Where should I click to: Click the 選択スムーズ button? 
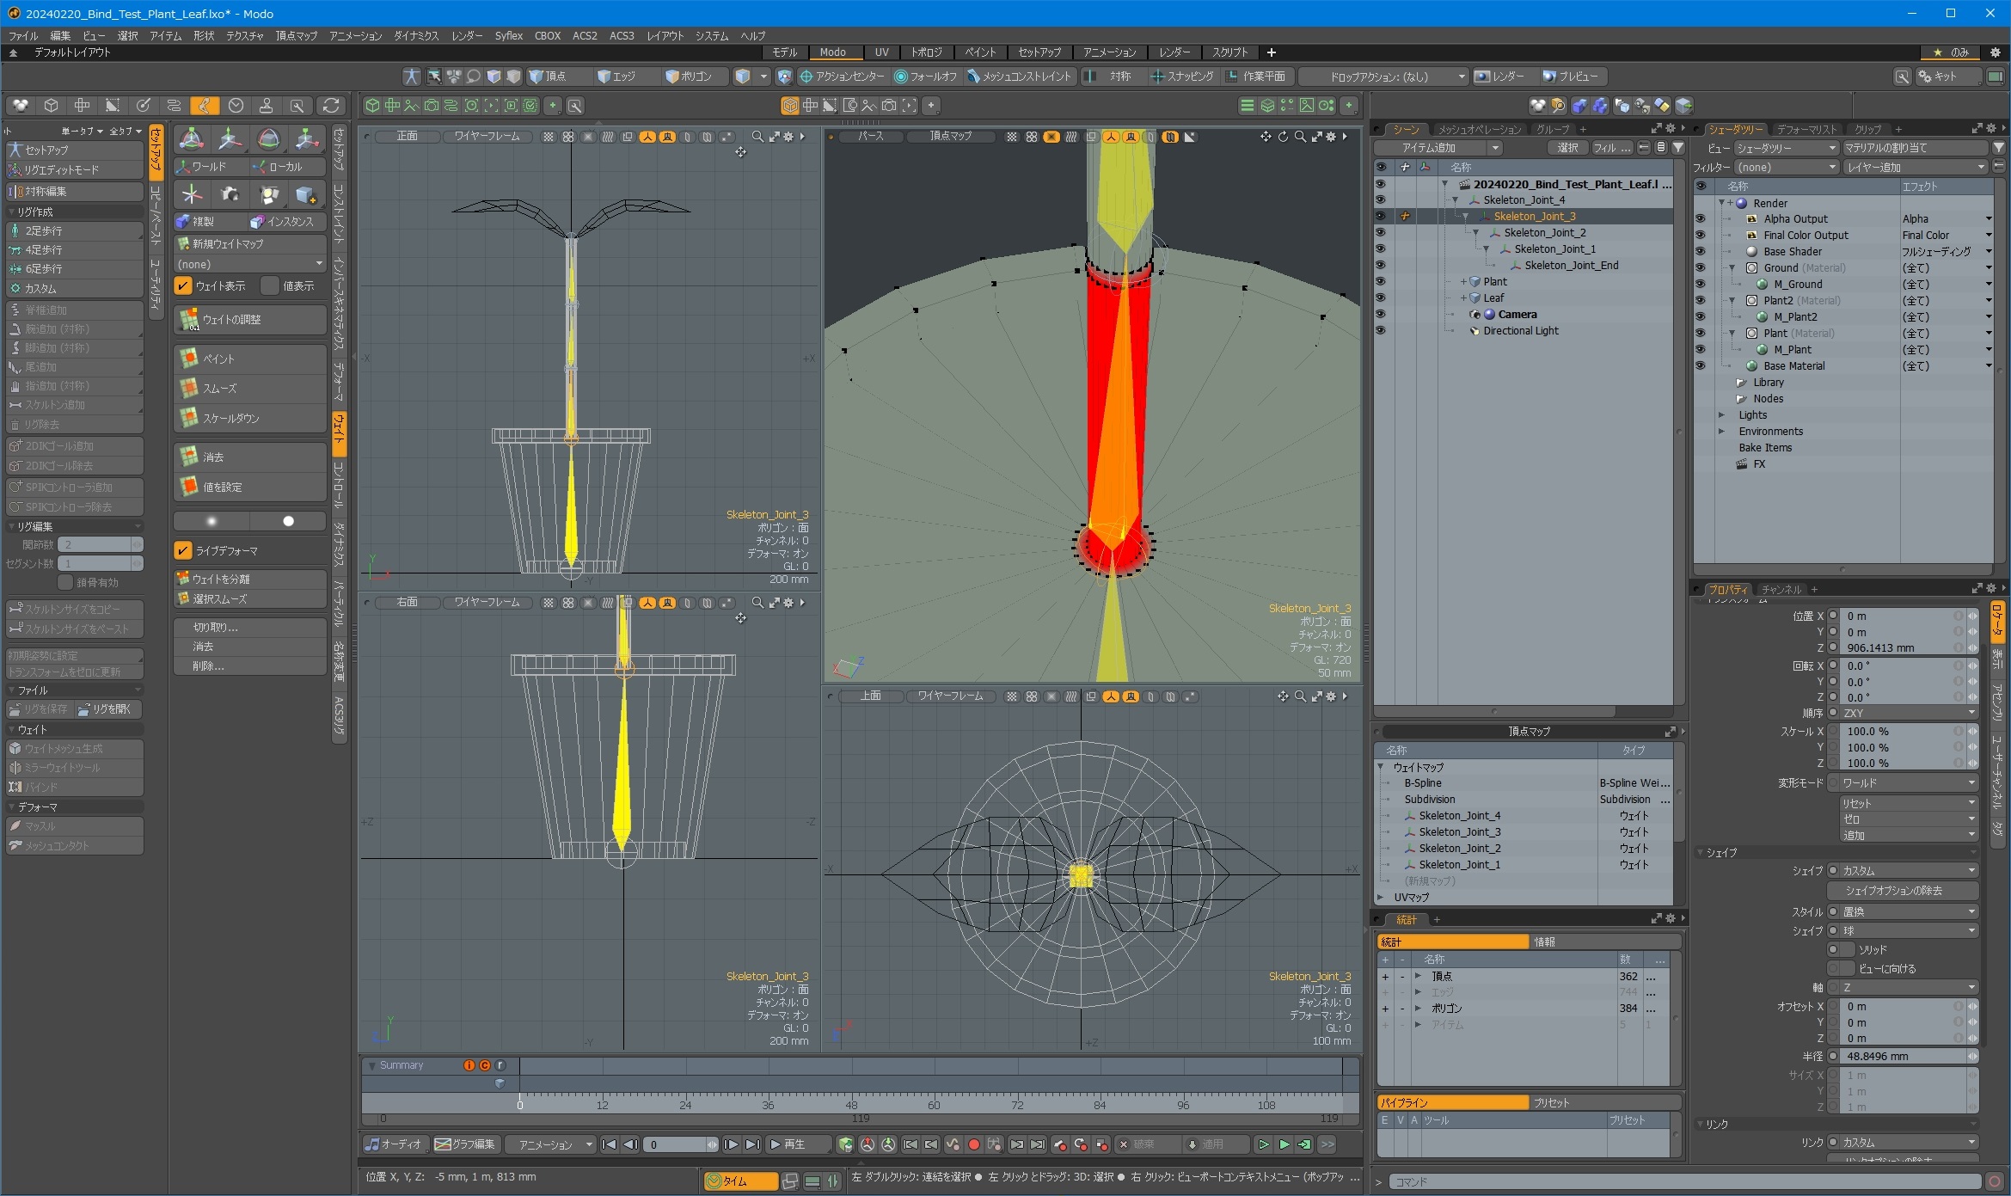(x=250, y=598)
